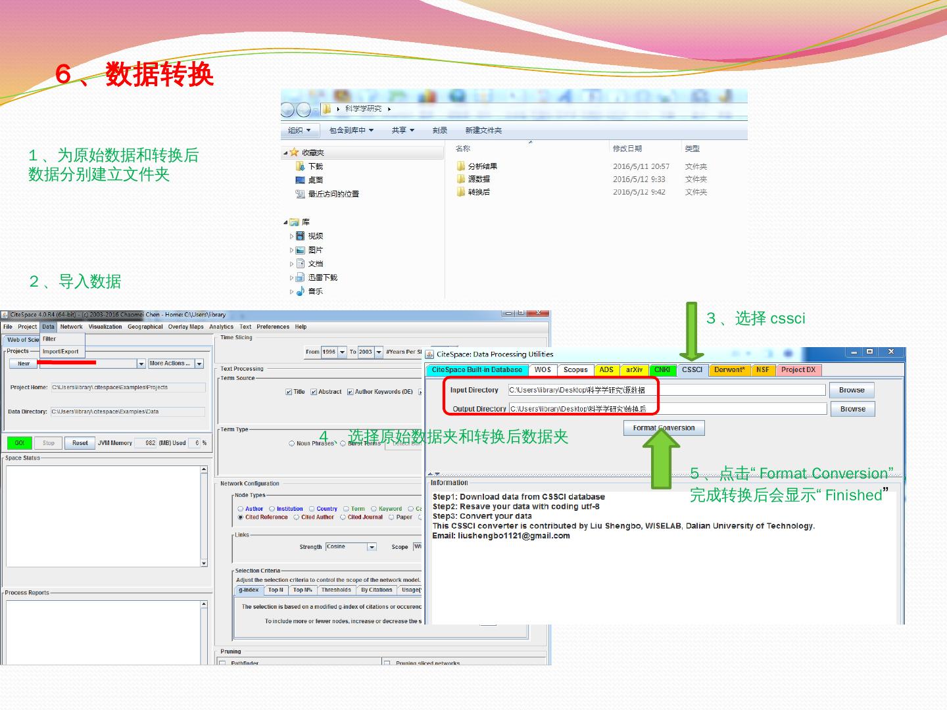The height and width of the screenshot is (710, 947).
Task: Open the 最近访问的位置 recent places icon
Action: pos(301,194)
